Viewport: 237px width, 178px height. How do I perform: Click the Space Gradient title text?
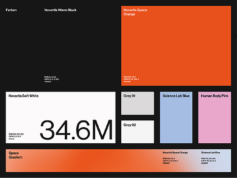(x=15, y=155)
